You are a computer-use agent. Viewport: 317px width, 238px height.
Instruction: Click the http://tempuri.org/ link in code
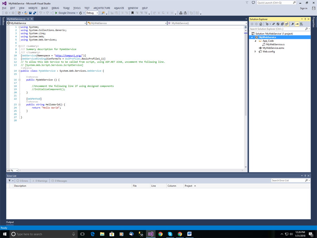[68, 55]
